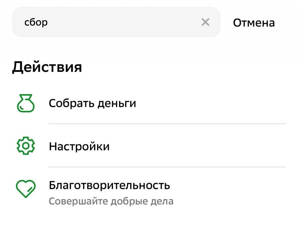This screenshot has width=298, height=228.
Task: Tap the clear (X) icon in search field
Action: pyautogui.click(x=205, y=22)
